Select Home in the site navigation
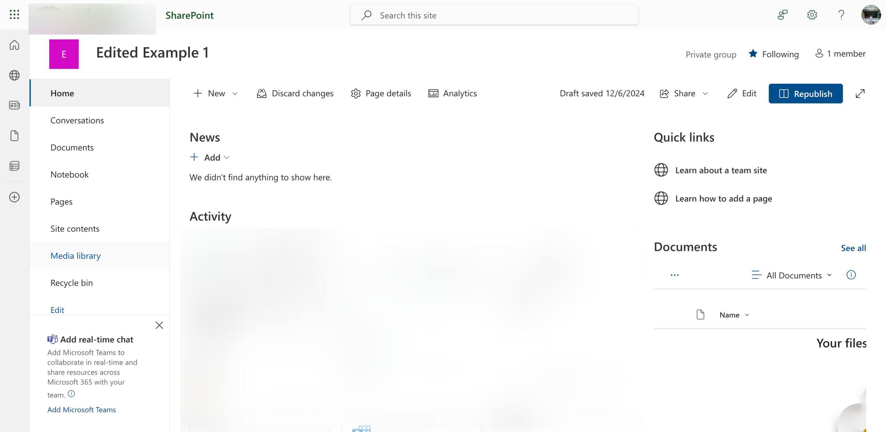Viewport: 886px width, 432px height. click(x=100, y=93)
